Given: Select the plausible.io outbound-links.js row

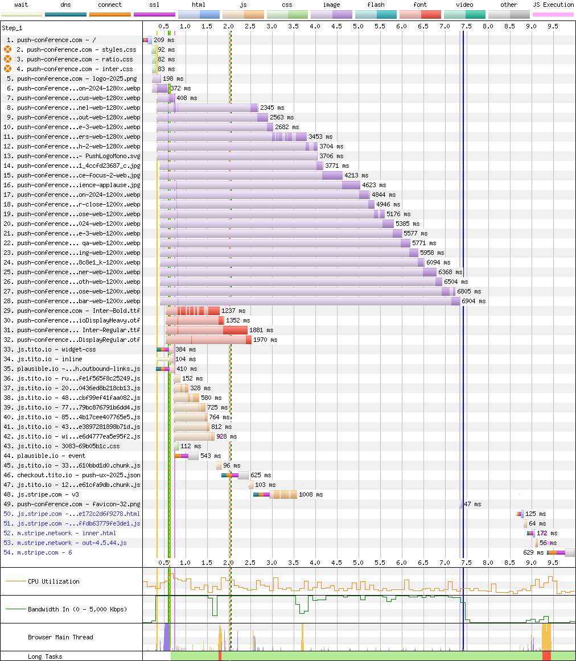Looking at the screenshot, I should 288,369.
